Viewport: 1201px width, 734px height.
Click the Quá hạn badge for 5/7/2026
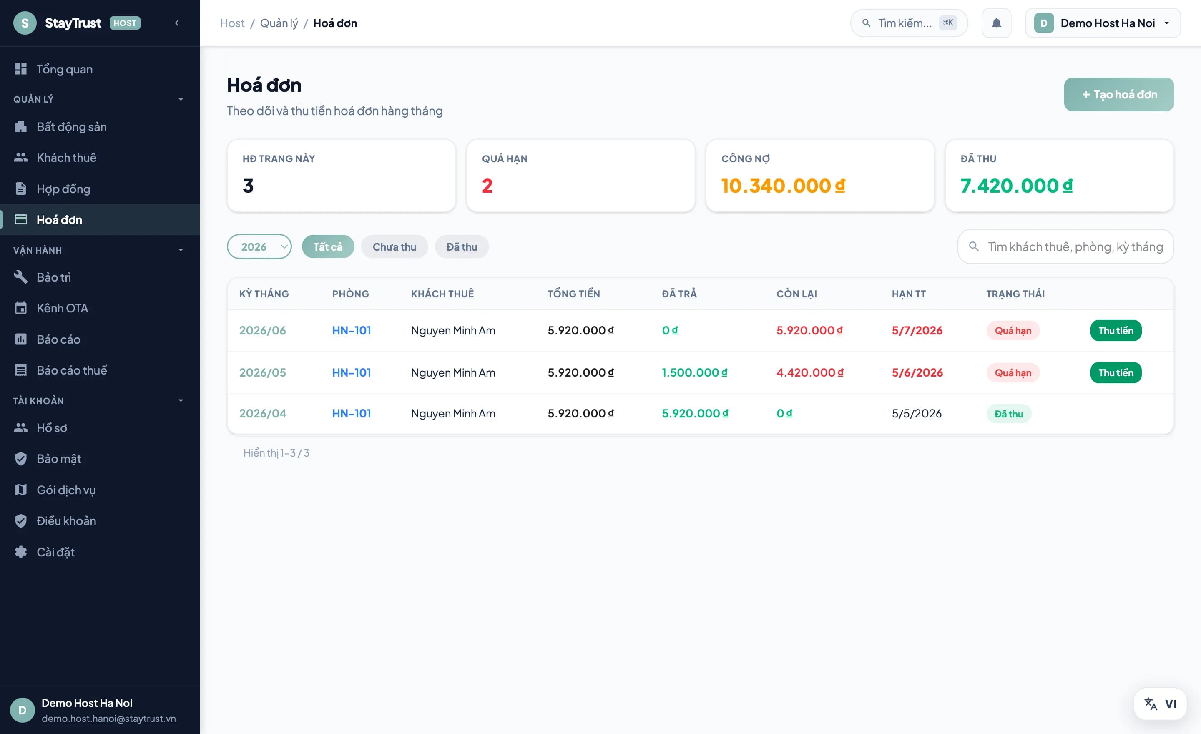(1013, 330)
